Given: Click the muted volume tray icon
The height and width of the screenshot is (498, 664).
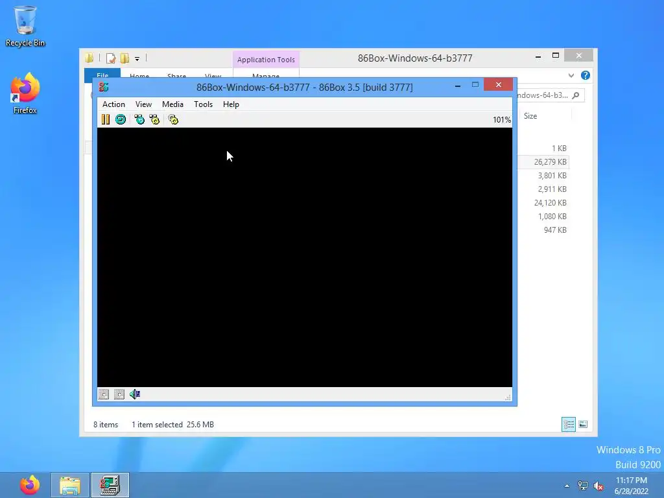Looking at the screenshot, I should click(x=599, y=486).
